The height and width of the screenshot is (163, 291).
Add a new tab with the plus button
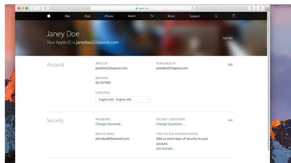[x=268, y=9]
